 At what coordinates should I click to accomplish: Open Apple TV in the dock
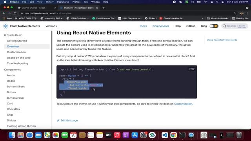108,135
